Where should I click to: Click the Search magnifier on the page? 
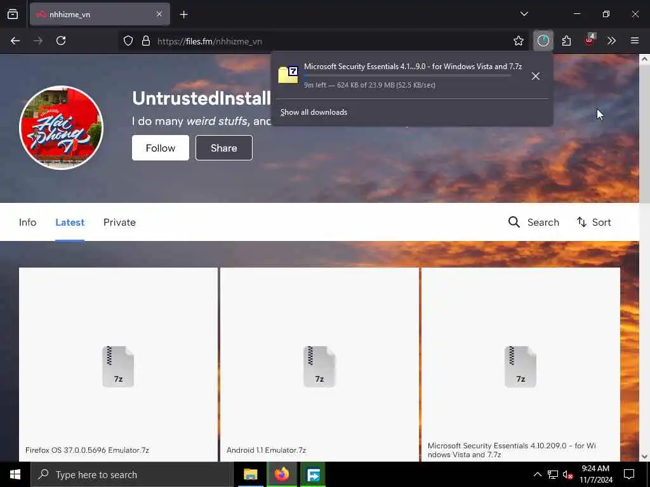pyautogui.click(x=514, y=222)
